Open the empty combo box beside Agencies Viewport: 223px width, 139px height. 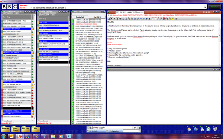[x=132, y=131]
